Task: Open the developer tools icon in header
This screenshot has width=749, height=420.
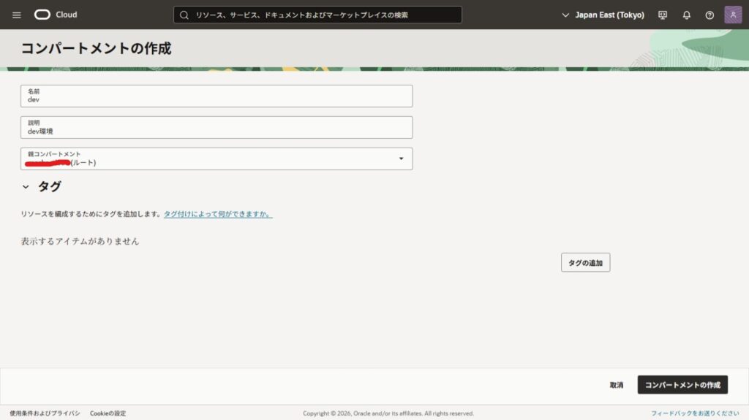Action: coord(663,15)
